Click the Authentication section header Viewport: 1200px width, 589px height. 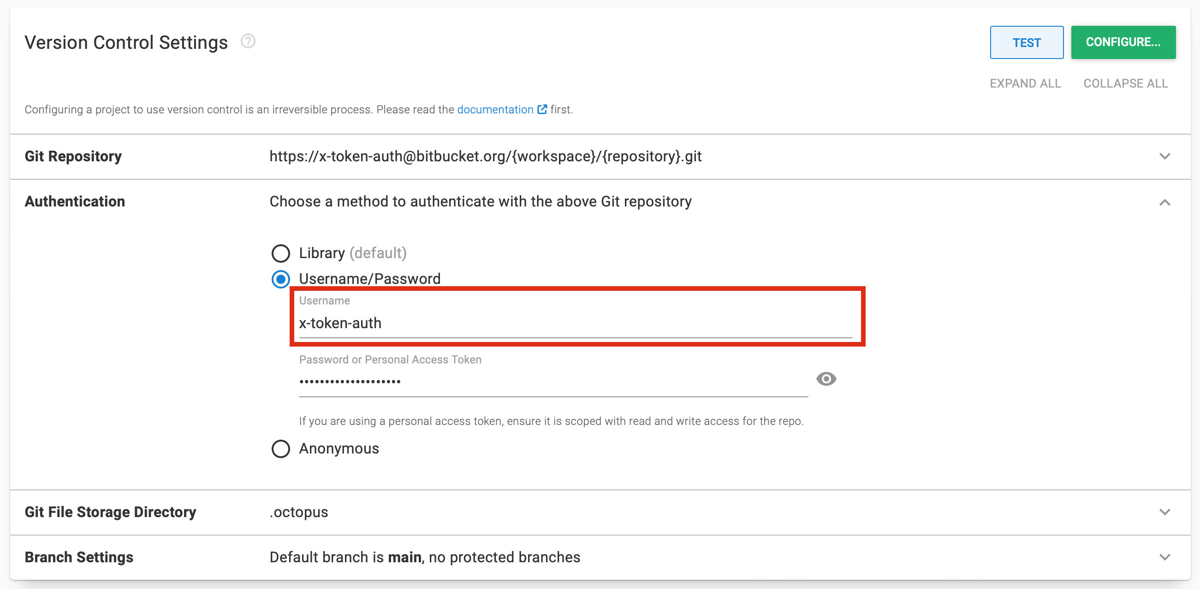[75, 201]
